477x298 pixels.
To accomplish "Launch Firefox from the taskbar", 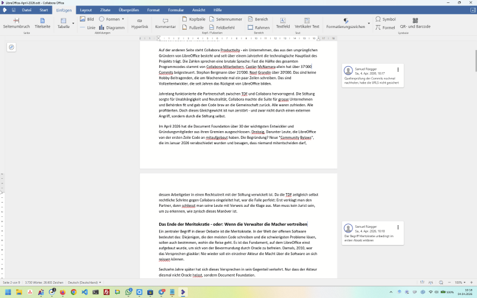I will point(63,292).
